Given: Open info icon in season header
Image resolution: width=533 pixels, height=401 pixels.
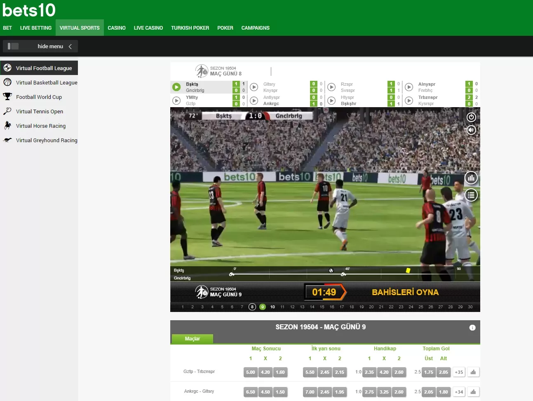Looking at the screenshot, I should click(x=472, y=328).
